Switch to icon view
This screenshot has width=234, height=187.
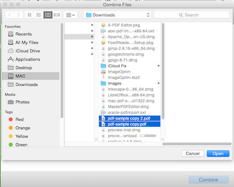tap(30, 15)
